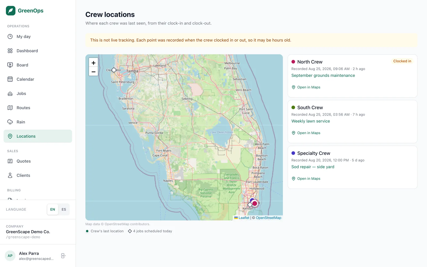The height and width of the screenshot is (267, 427).
Task: Click the pin icon in North Crew card
Action: pyautogui.click(x=294, y=87)
